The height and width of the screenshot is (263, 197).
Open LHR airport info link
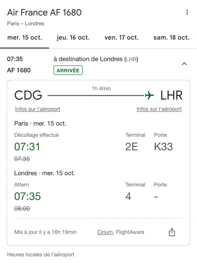pyautogui.click(x=159, y=109)
